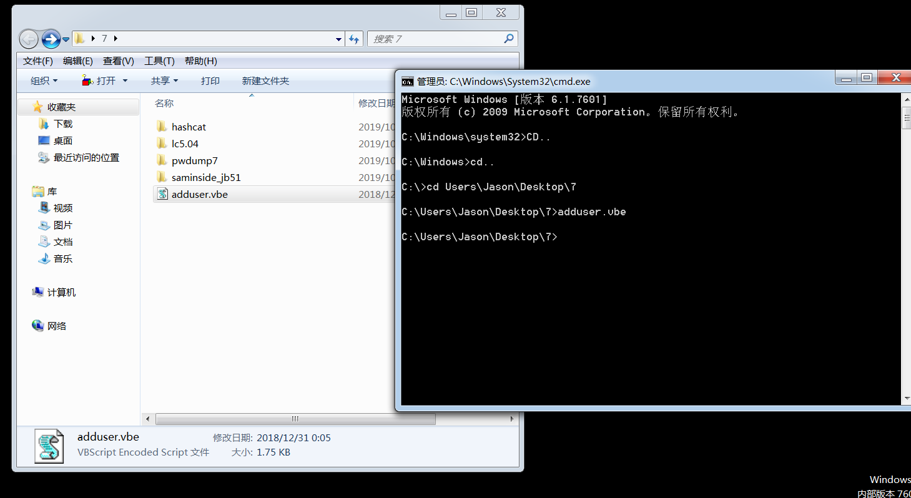Screen dimensions: 911x498
Task: Select 计算机 in the navigation pane
Action: tap(61, 292)
